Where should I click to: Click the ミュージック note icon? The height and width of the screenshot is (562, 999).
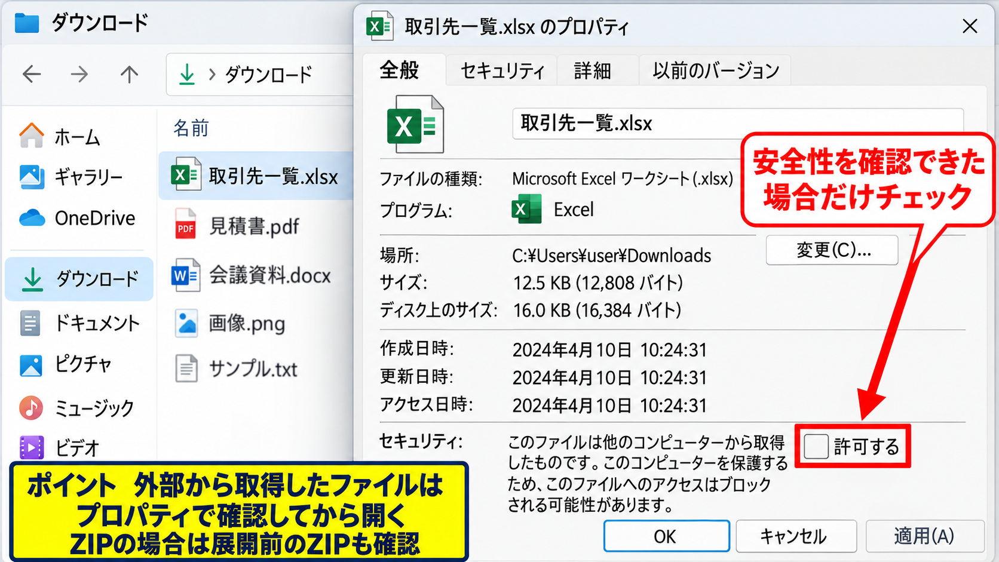(x=31, y=409)
